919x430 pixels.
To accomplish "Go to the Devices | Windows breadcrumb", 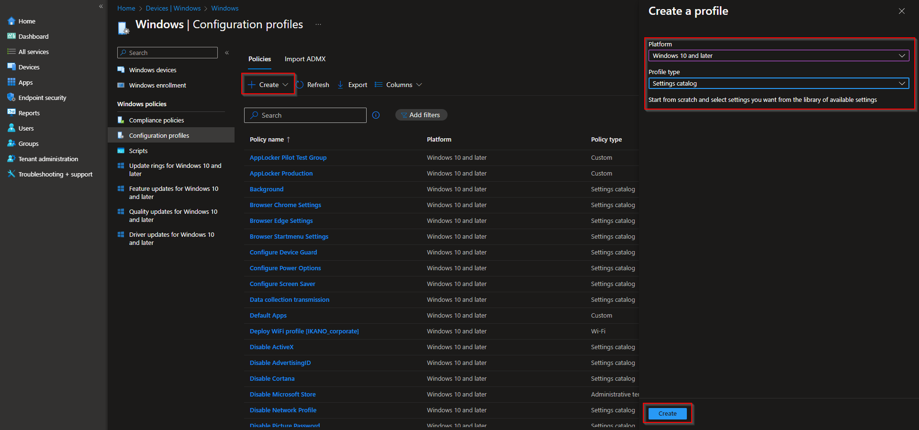I will [x=173, y=8].
